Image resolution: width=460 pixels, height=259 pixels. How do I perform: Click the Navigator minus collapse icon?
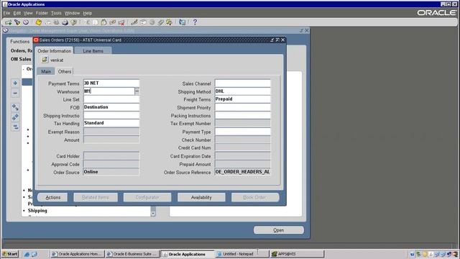coord(15,93)
